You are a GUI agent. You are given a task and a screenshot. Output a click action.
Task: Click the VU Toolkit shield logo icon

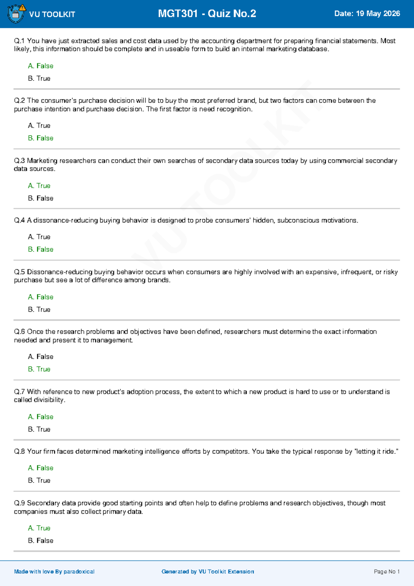[x=16, y=13]
